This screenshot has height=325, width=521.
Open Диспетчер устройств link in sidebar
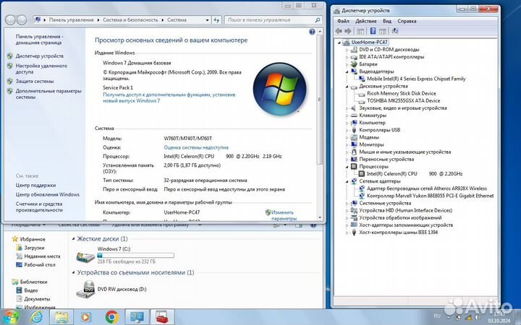pyautogui.click(x=39, y=56)
